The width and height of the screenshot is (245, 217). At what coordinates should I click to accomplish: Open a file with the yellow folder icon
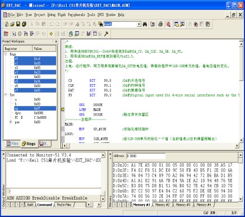(12, 24)
